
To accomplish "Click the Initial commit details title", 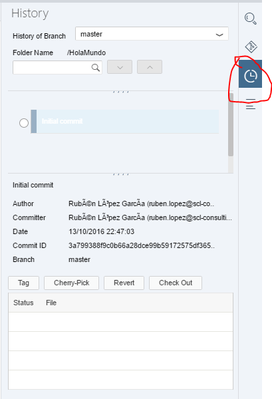I will (x=33, y=185).
